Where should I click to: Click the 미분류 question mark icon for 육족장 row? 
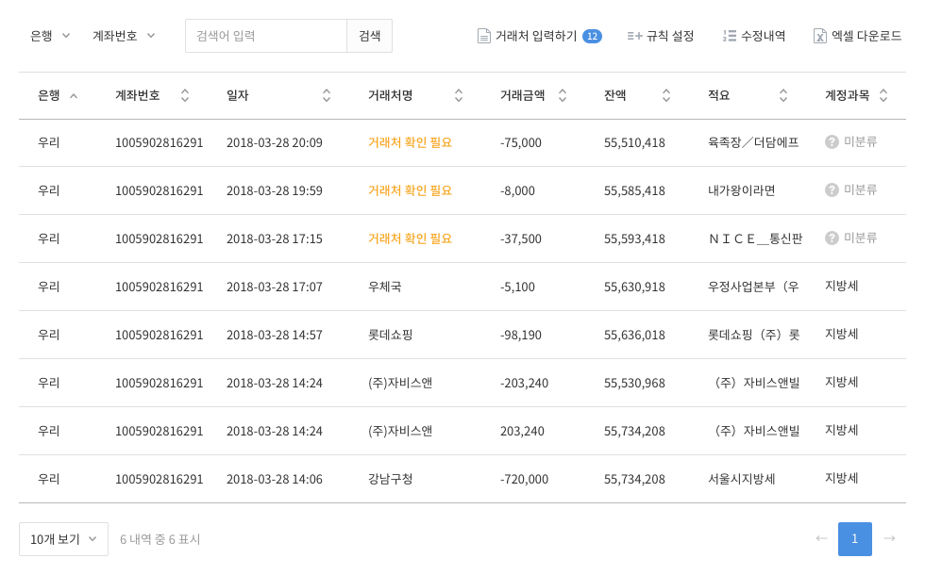pyautogui.click(x=832, y=141)
